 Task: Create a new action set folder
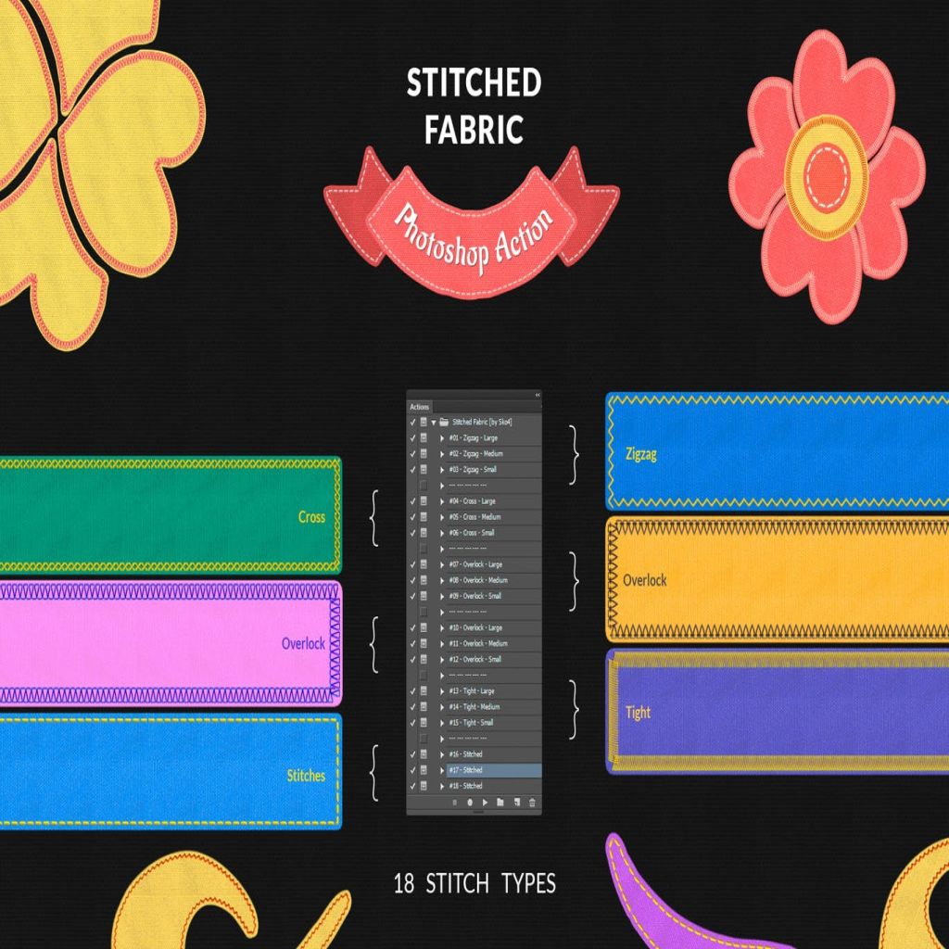coord(500,803)
